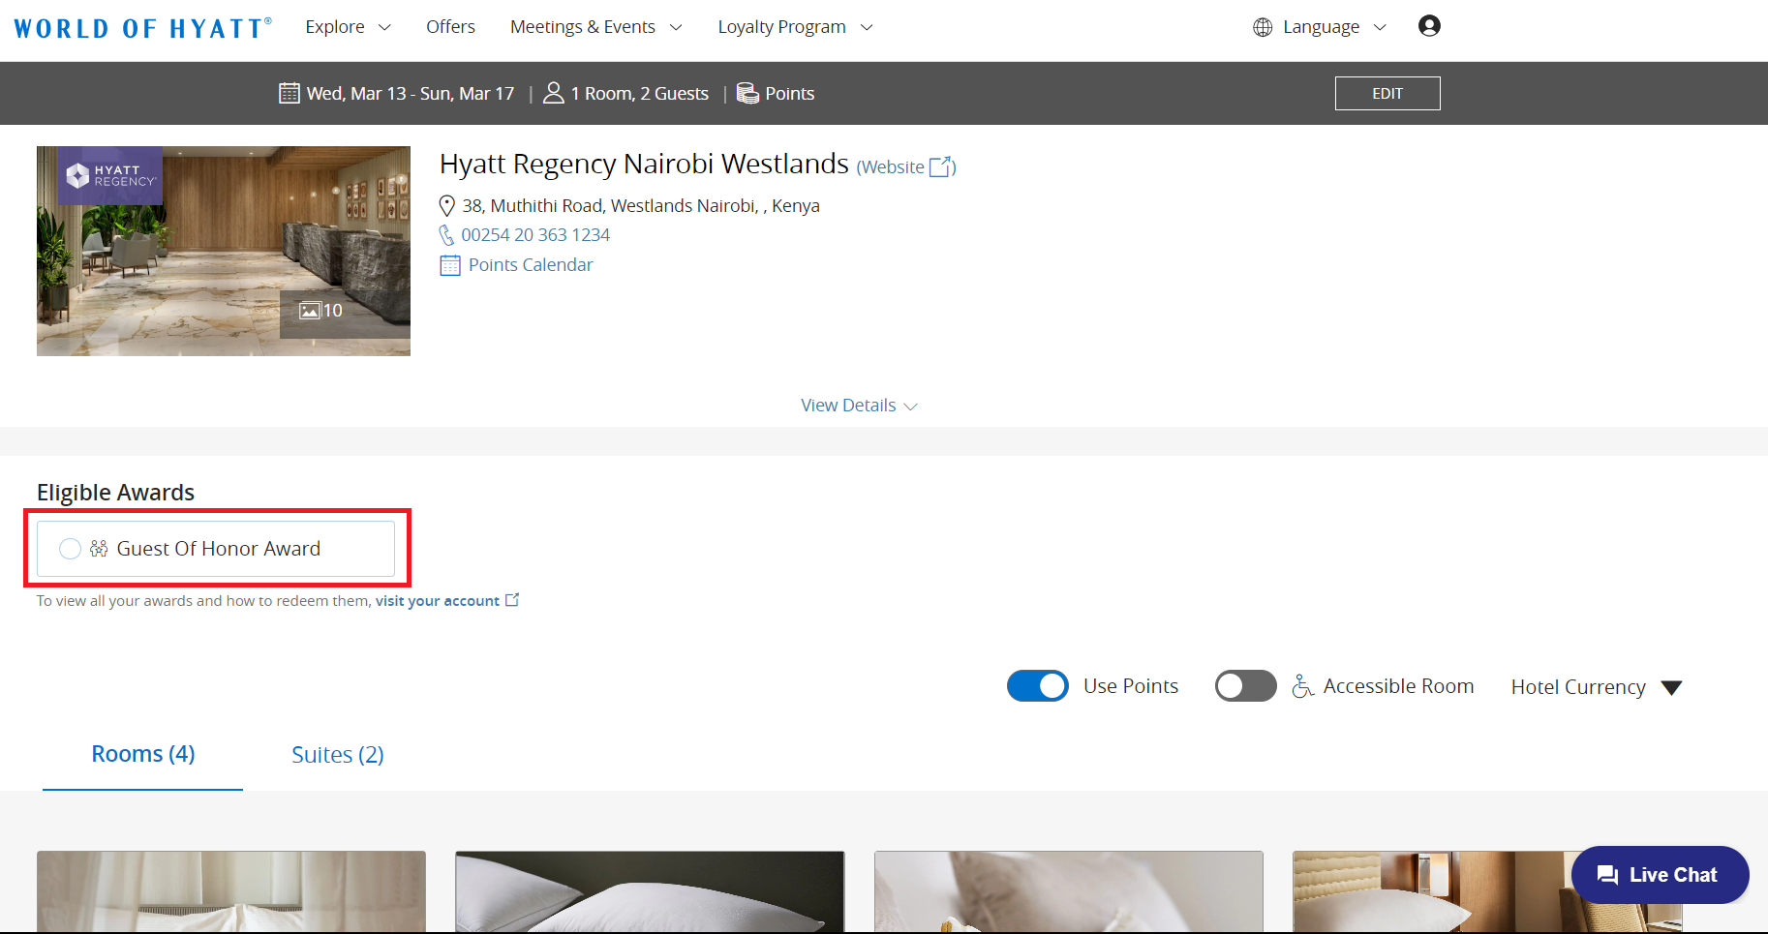Open the Offers menu item

[450, 27]
